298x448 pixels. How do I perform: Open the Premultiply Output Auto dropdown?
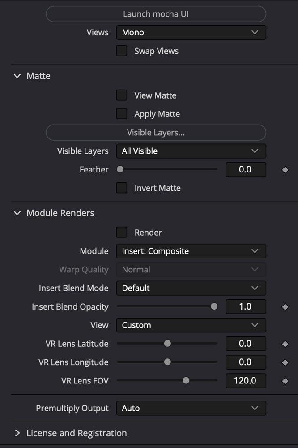(191, 408)
